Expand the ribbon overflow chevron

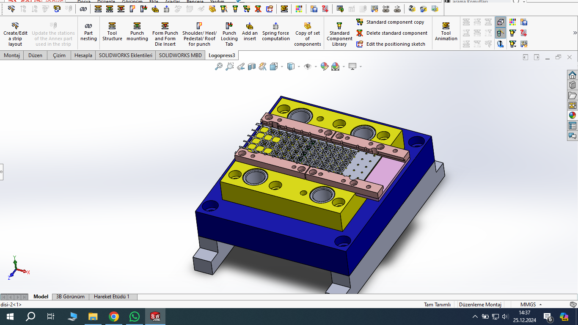click(x=575, y=33)
